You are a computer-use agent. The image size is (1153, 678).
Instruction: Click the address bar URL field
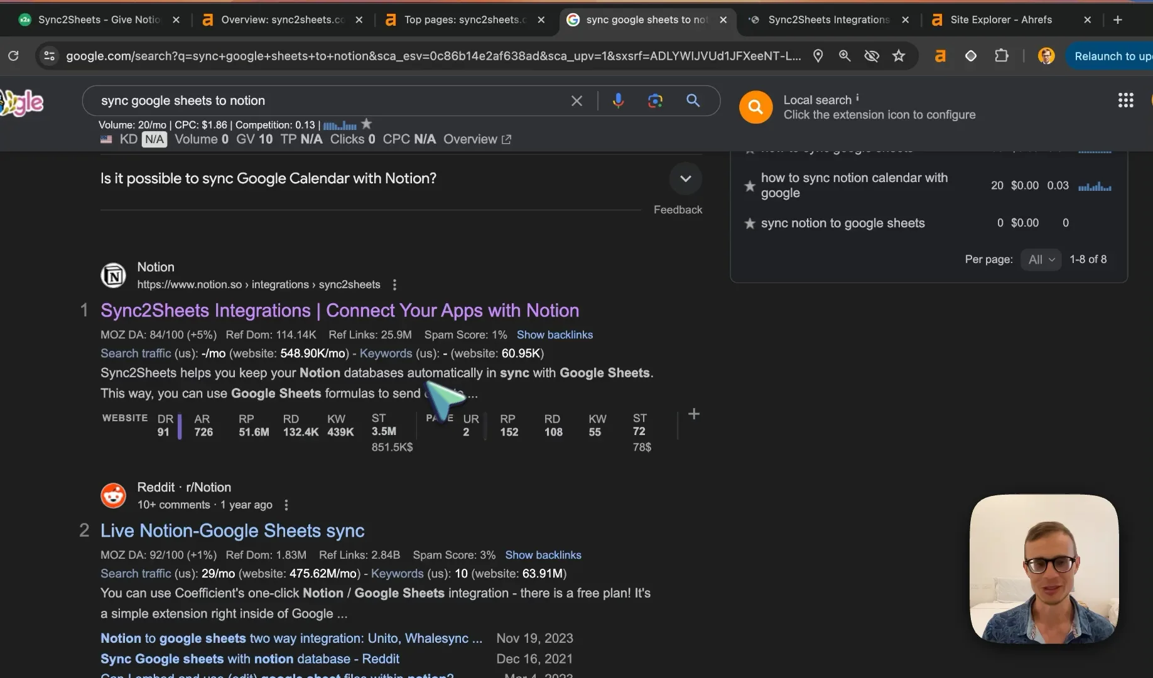pyautogui.click(x=433, y=56)
